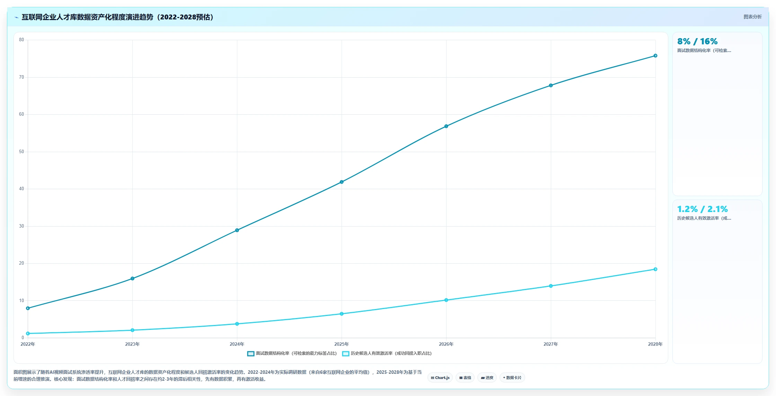Image resolution: width=776 pixels, height=396 pixels.
Task: Click the 50 y-axis tick label
Action: point(21,152)
